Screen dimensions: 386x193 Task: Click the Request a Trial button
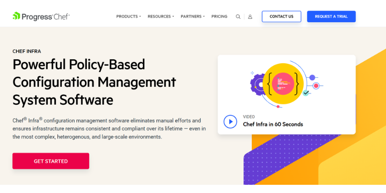pyautogui.click(x=331, y=16)
